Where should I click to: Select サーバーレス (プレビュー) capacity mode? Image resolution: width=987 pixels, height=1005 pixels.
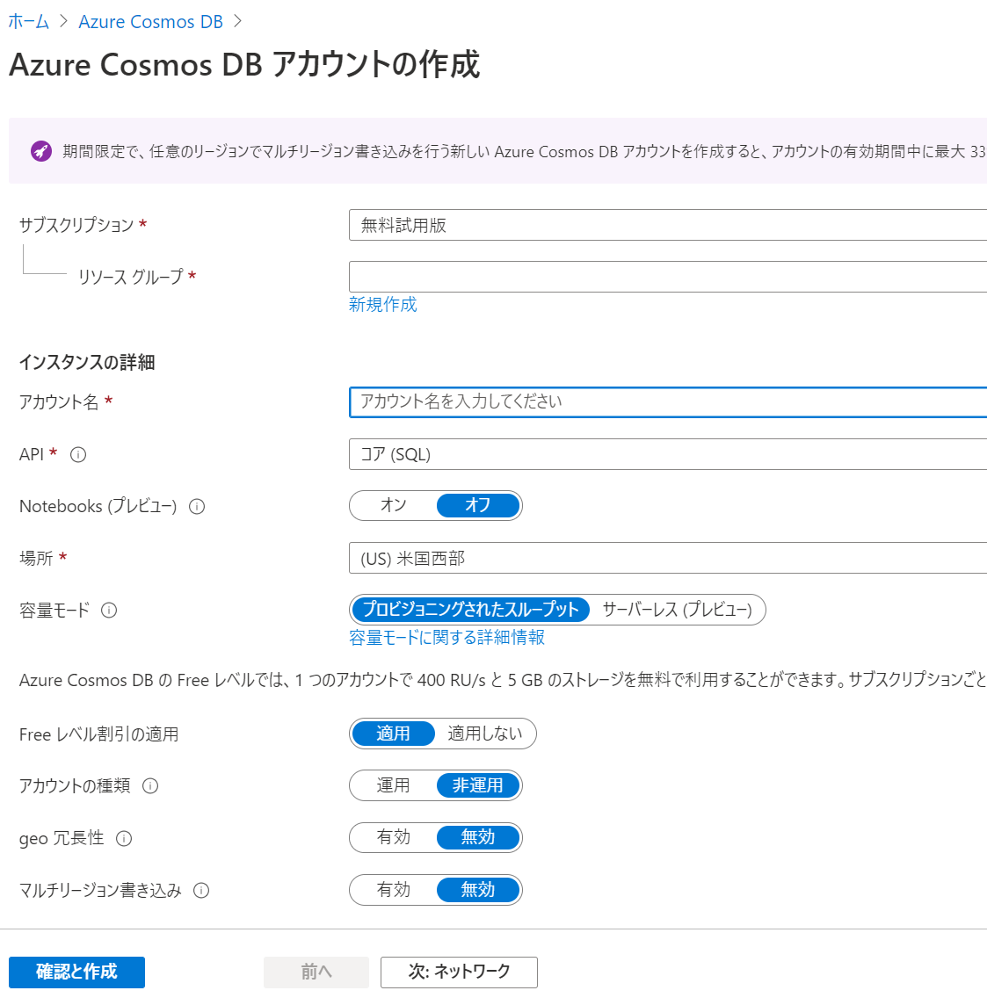pos(678,609)
